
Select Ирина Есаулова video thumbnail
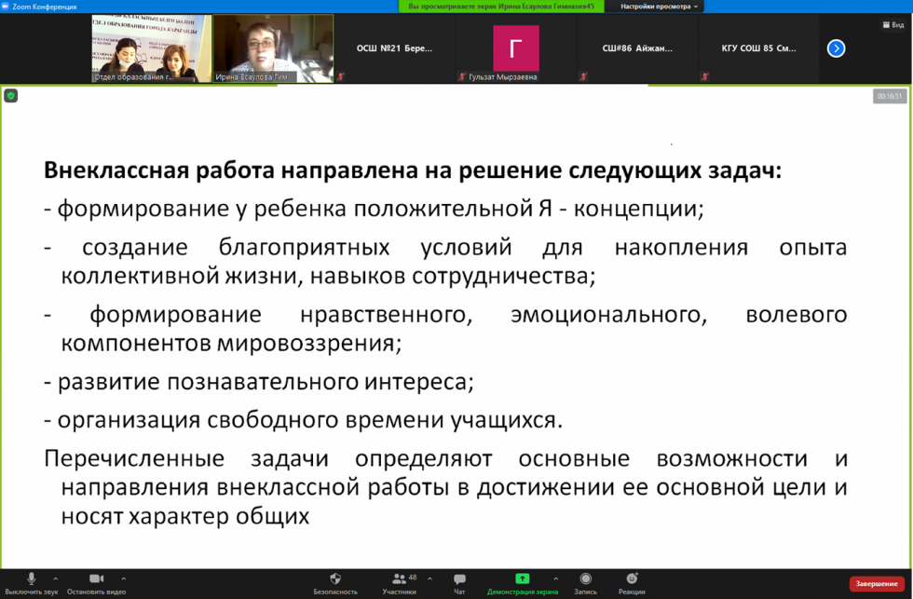click(x=273, y=48)
